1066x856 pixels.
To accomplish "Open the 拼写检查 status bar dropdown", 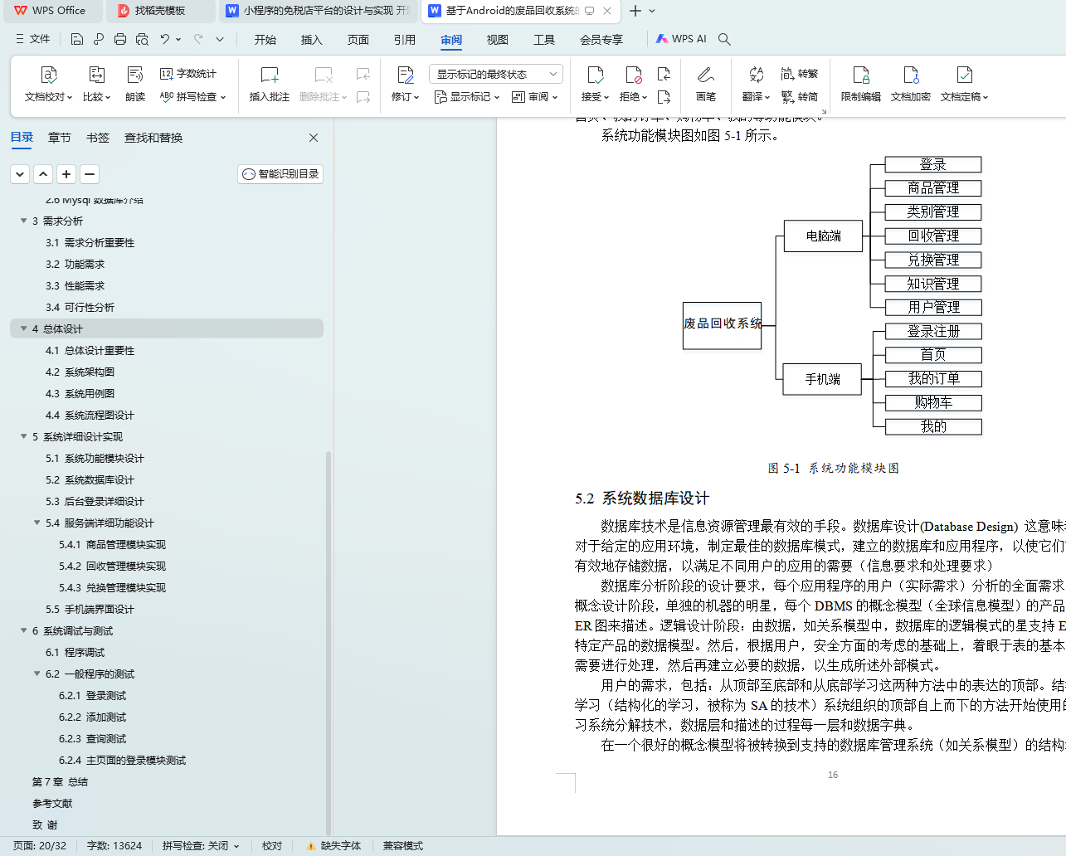I will (201, 846).
